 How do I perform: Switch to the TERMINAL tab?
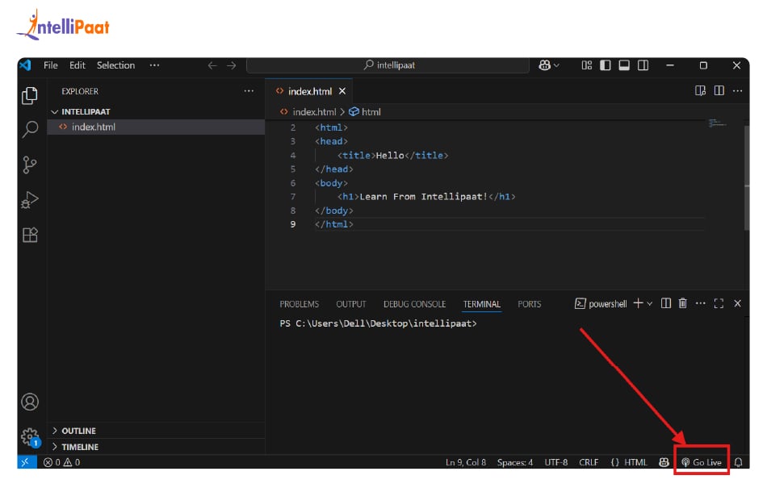(482, 304)
